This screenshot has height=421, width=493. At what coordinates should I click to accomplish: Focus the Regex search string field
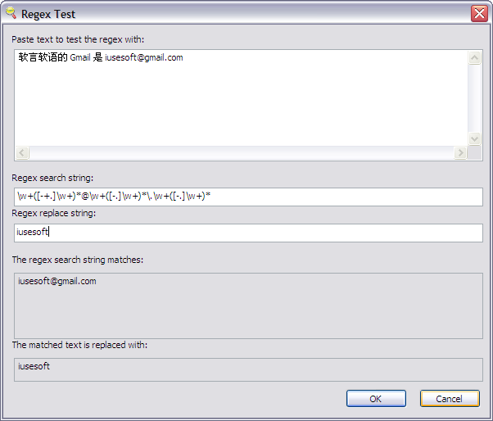point(246,197)
